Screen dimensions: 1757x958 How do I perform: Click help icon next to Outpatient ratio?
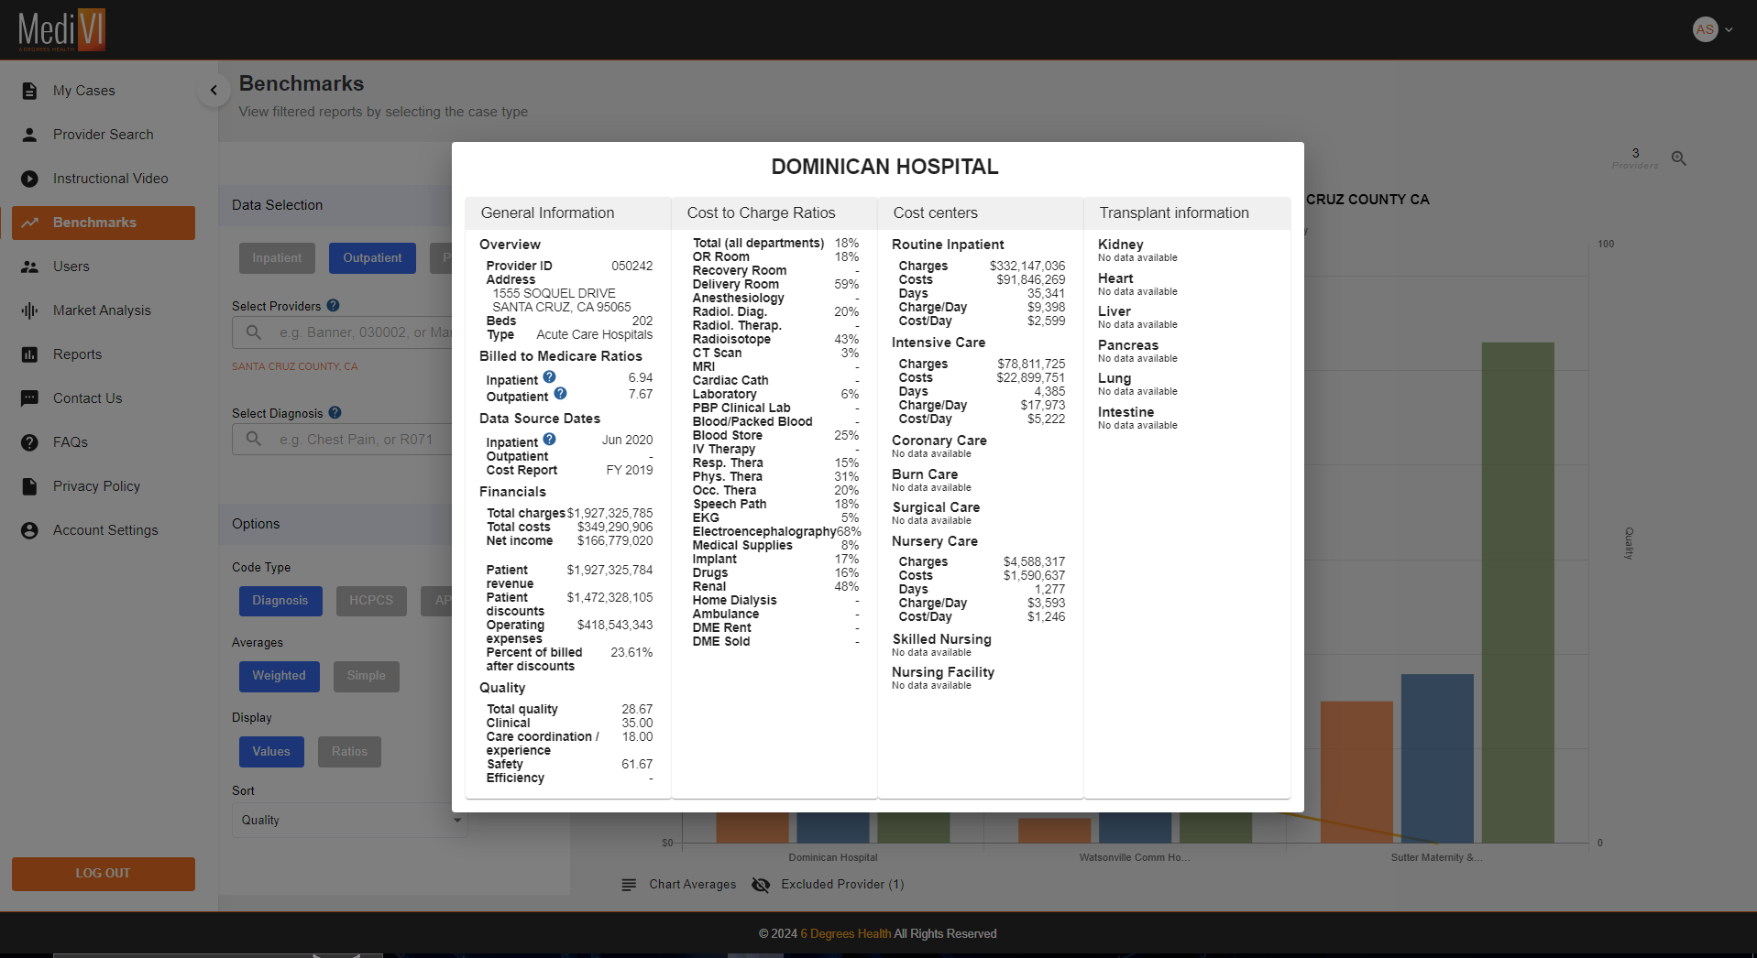pyautogui.click(x=560, y=393)
